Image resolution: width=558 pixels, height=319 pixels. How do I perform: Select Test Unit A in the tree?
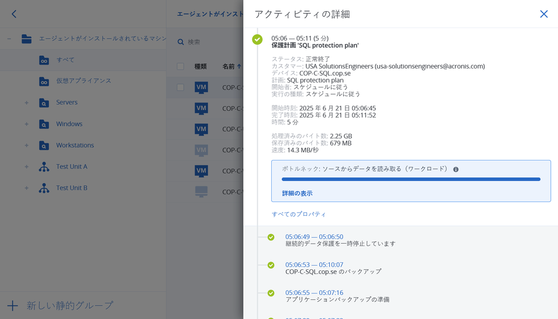(71, 166)
